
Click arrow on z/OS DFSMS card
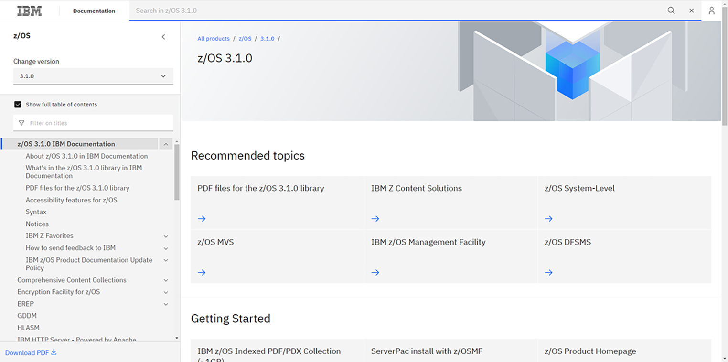coord(548,272)
